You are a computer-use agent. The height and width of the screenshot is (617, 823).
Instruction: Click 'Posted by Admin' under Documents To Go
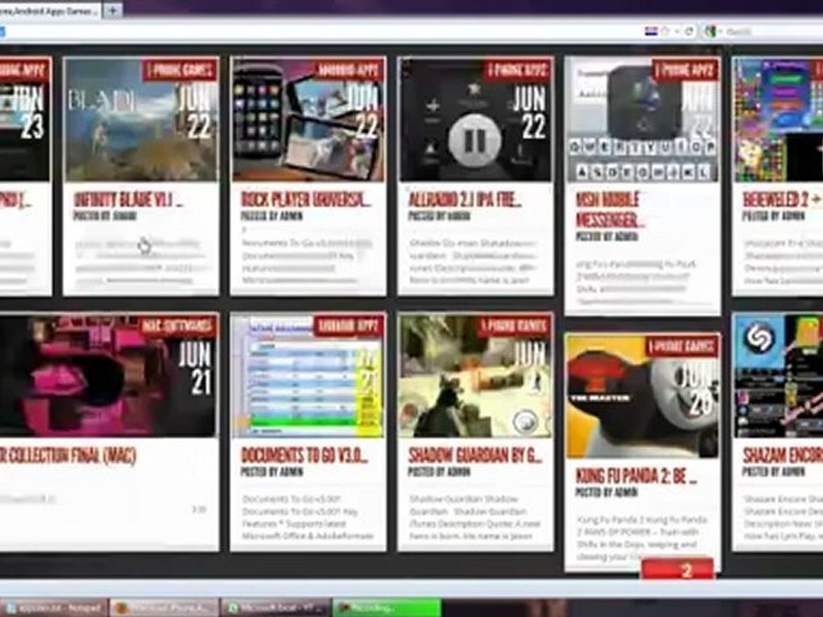(272, 471)
